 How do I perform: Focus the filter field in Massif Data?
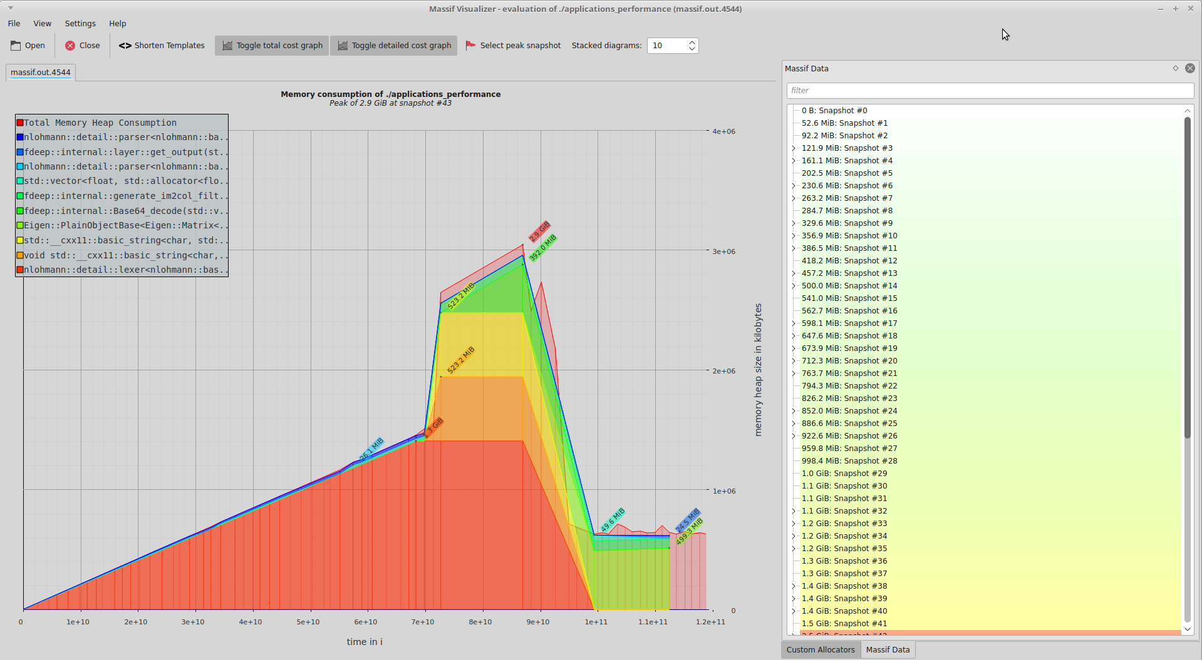pos(990,91)
